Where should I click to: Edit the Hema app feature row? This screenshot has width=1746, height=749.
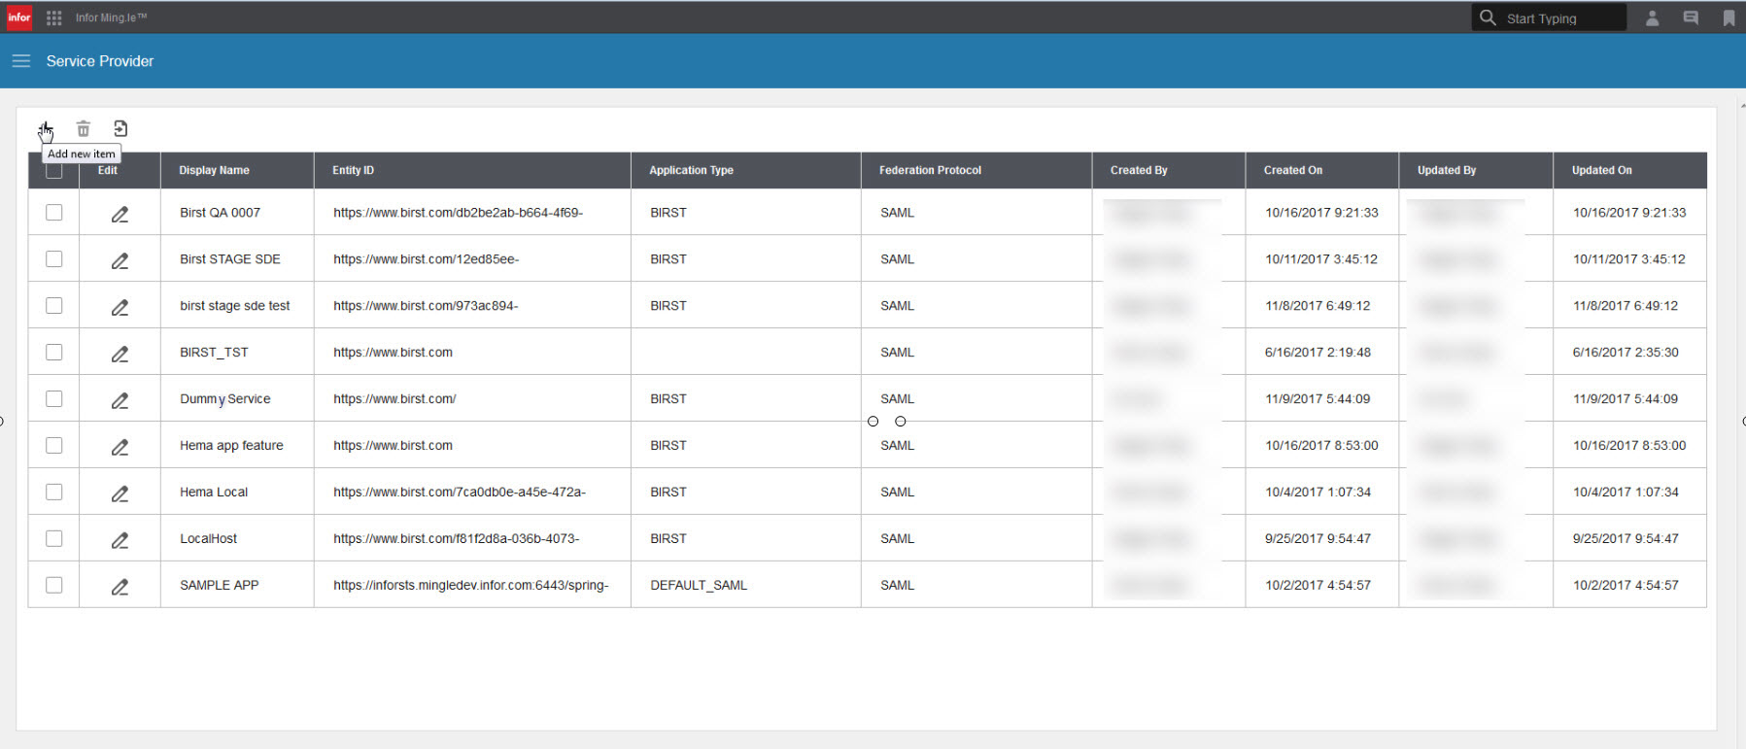[x=120, y=447]
